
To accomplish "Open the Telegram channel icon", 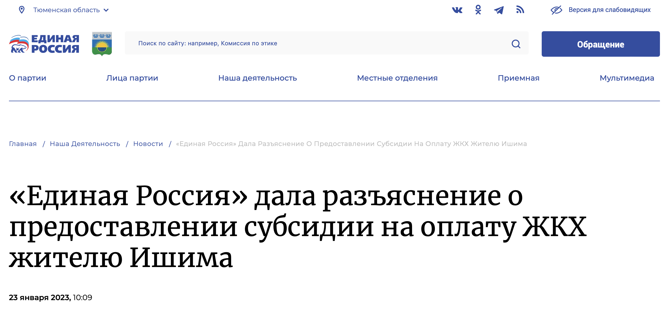I will (x=499, y=10).
